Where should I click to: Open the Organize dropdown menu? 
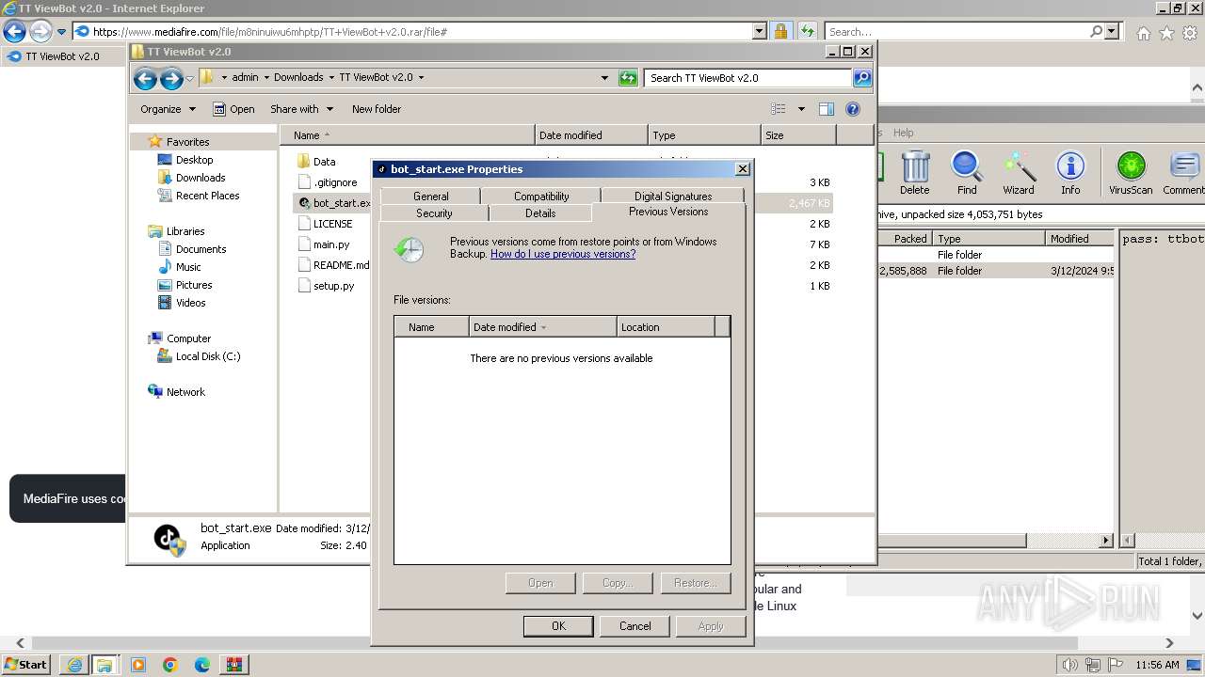coord(168,109)
